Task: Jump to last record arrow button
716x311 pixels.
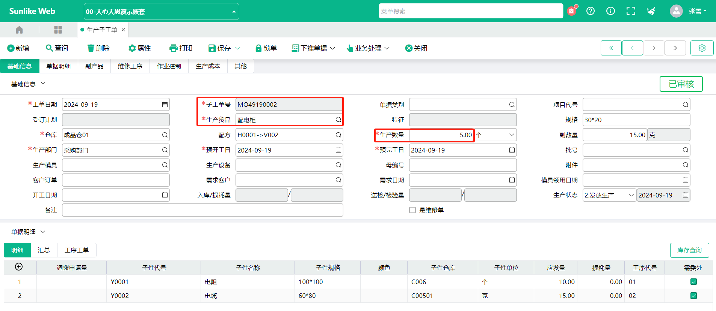Action: [x=675, y=48]
